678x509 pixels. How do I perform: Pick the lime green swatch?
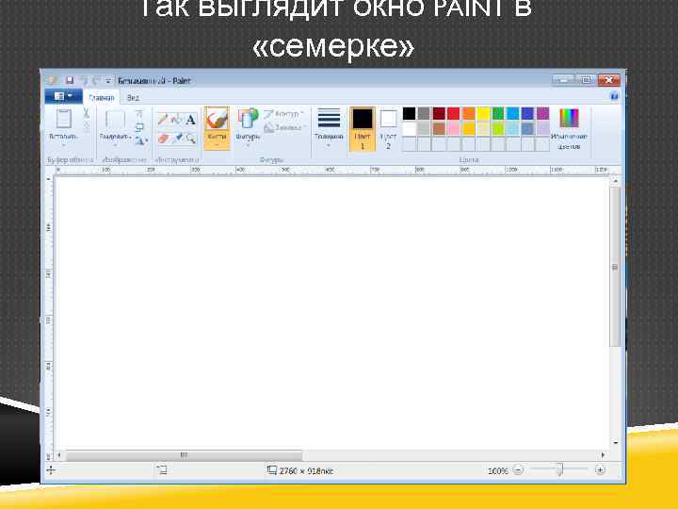coord(498,128)
